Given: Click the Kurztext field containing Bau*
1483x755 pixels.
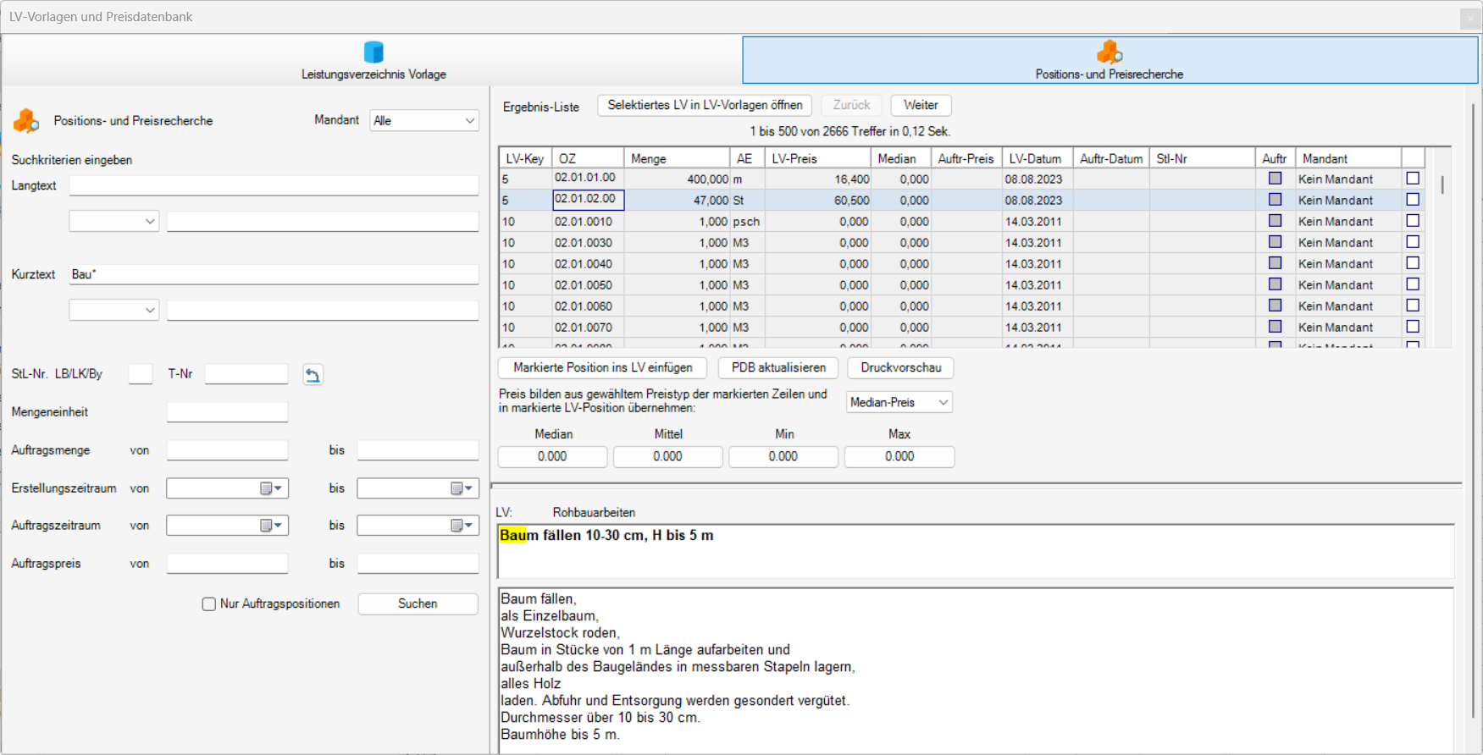Looking at the screenshot, I should tap(274, 275).
